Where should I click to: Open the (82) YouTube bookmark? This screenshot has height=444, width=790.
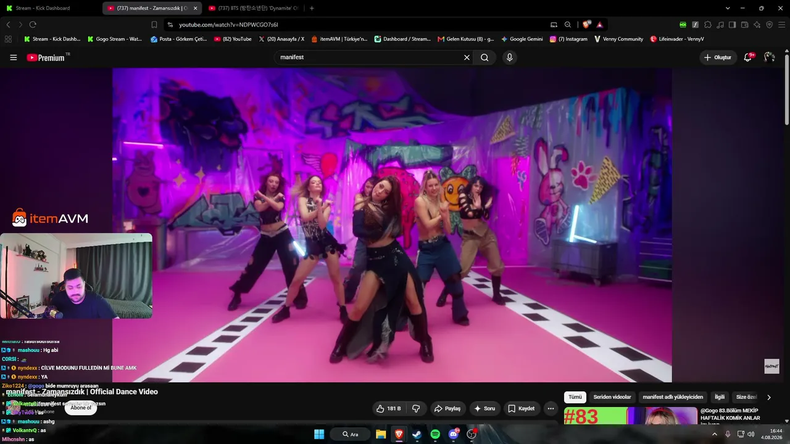233,39
